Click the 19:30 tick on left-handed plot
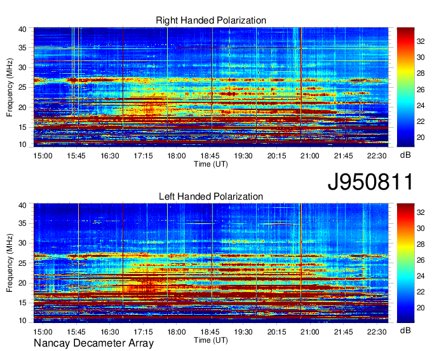Screen dimensions: 432x351 point(243,332)
